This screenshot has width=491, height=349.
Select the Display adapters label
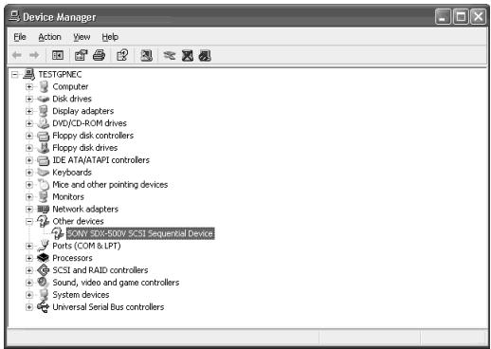coord(83,111)
